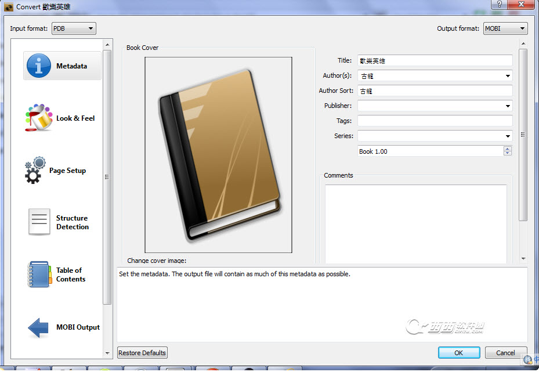539x372 pixels.
Task: Click the Cancel button
Action: 505,352
